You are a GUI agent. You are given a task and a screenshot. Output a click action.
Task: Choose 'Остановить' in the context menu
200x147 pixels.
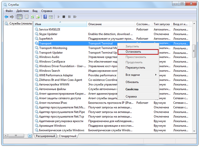pos(138,52)
